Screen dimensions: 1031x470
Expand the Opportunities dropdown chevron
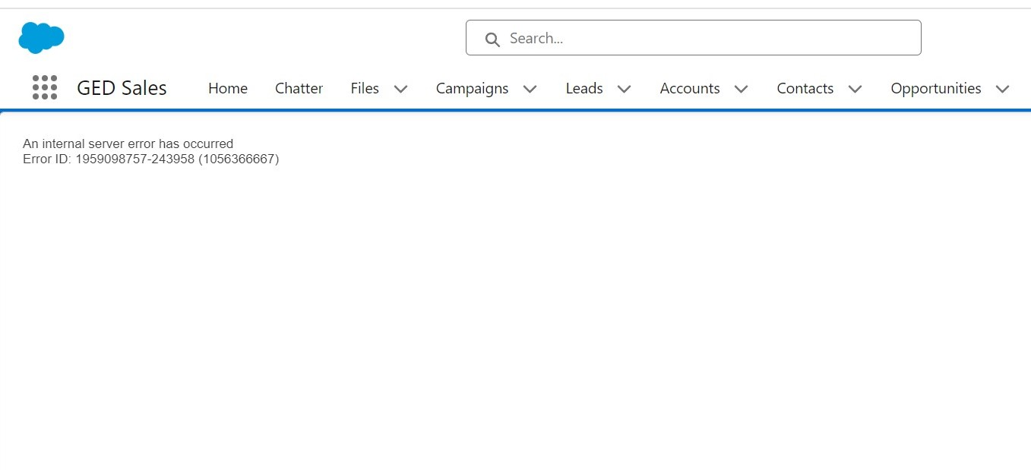[x=1002, y=89]
